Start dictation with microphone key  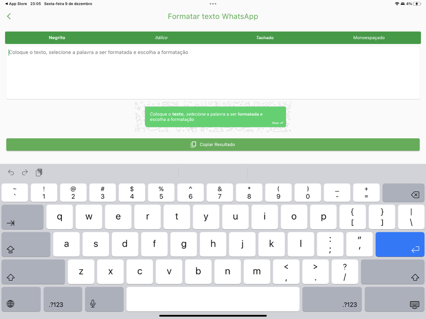(x=104, y=299)
